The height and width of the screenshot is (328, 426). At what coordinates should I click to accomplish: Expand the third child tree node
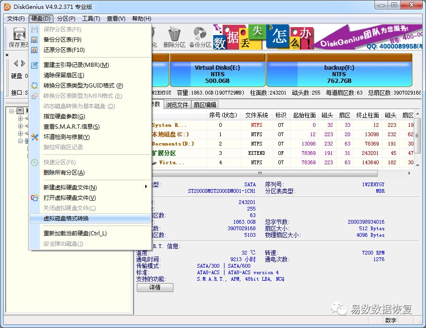click(x=20, y=133)
